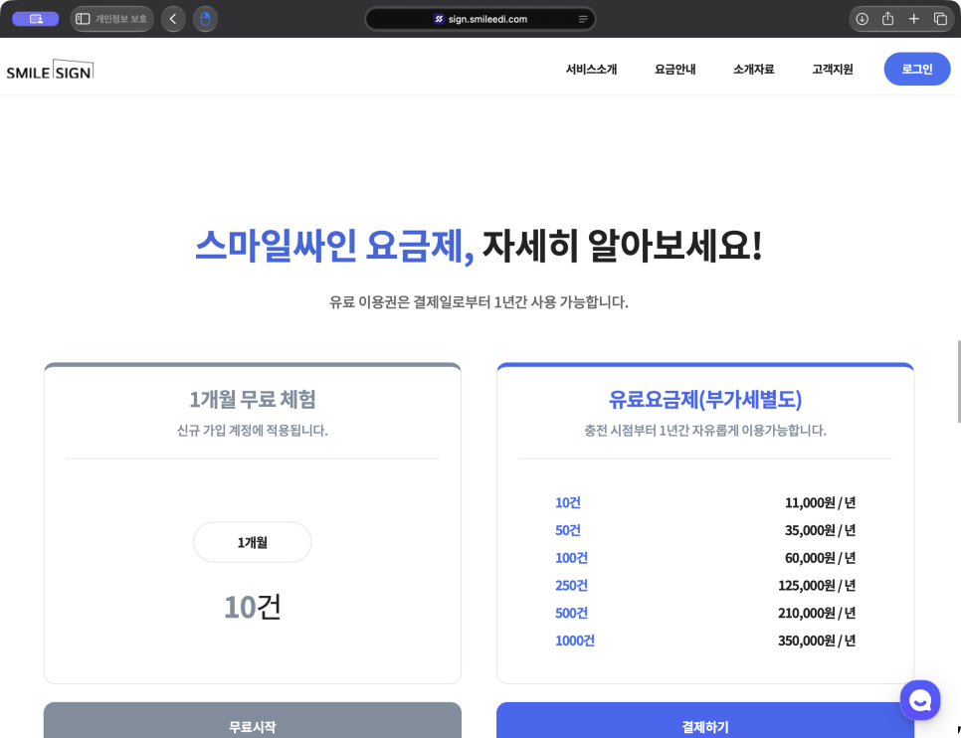961x738 pixels.
Task: Click the share icon in browser toolbar
Action: (x=888, y=19)
